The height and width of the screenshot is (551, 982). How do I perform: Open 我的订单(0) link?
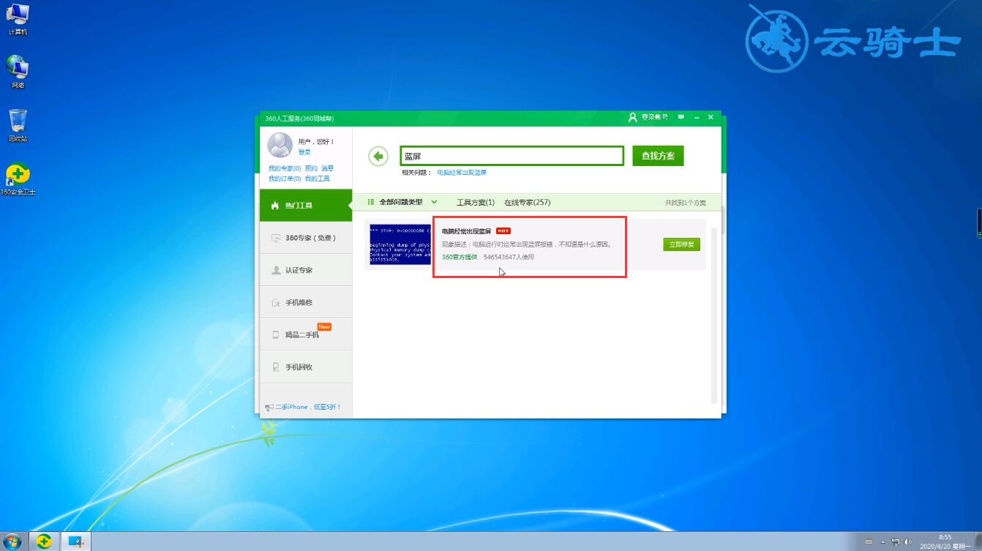[x=285, y=179]
